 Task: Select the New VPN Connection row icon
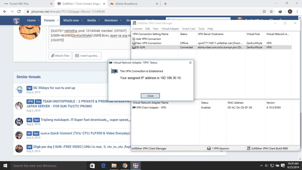(134, 43)
